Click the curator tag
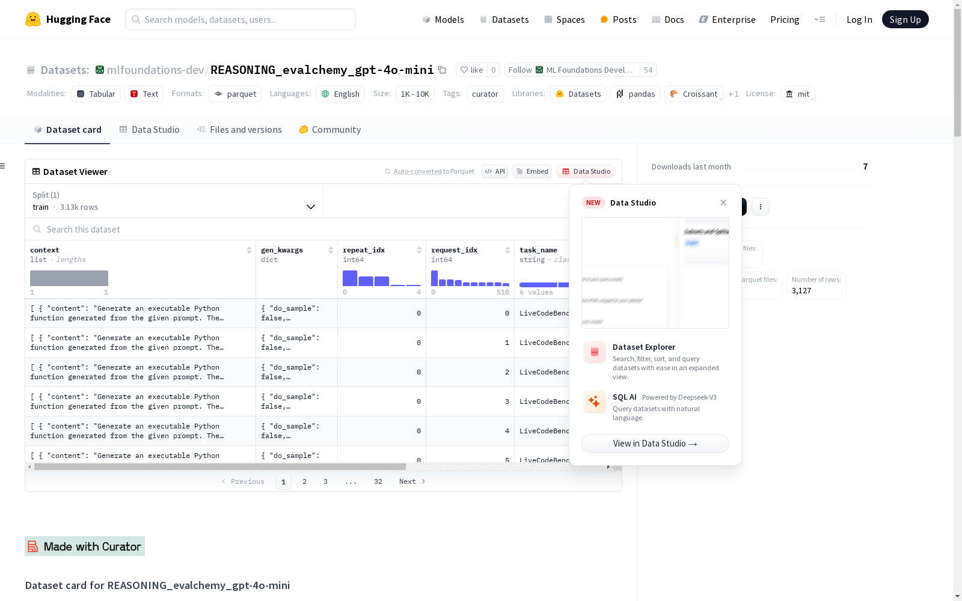 coord(485,94)
